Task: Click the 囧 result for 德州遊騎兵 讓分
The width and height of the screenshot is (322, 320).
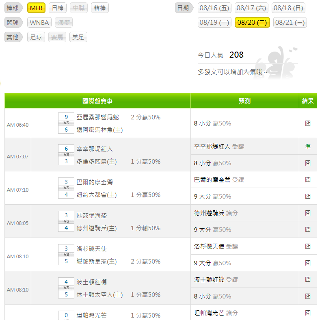Action: [308, 213]
